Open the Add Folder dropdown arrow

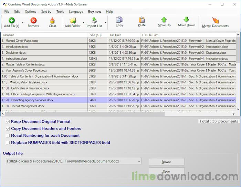point(84,22)
